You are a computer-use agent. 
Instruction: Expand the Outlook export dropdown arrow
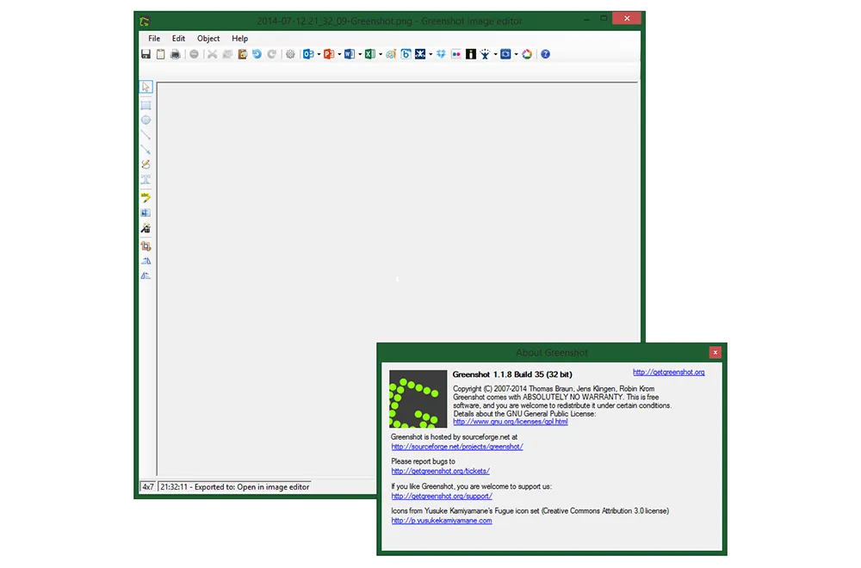pos(319,54)
